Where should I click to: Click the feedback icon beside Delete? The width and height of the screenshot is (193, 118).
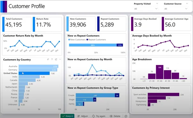[x=126, y=116]
